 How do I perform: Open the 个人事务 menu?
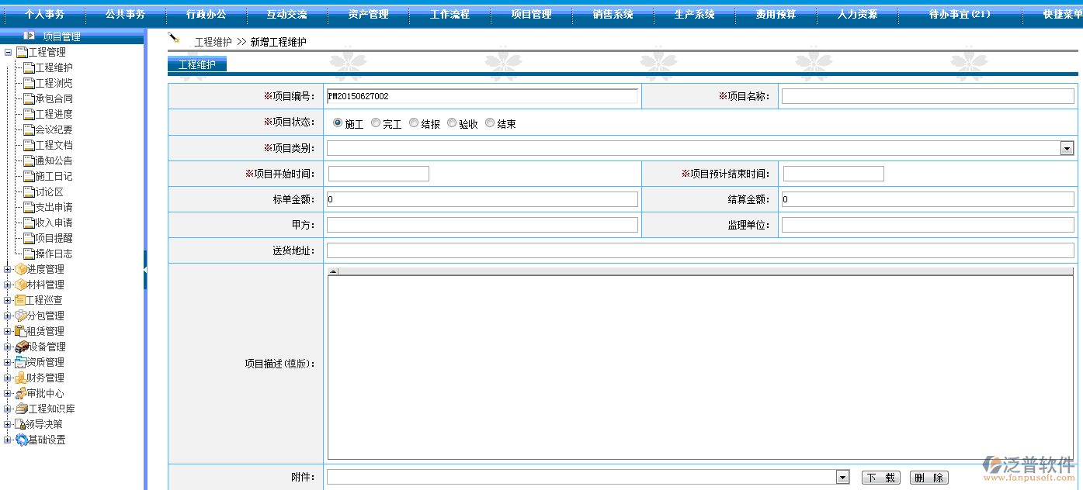click(43, 14)
